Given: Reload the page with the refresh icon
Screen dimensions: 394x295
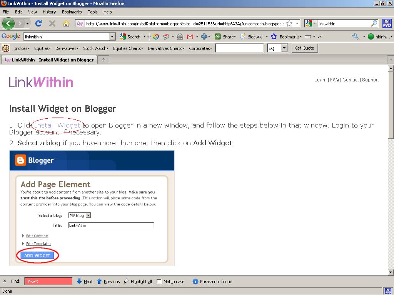Looking at the screenshot, I should pos(38,23).
